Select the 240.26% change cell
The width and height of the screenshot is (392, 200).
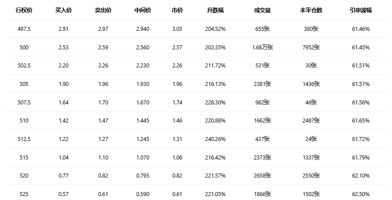[216, 139]
